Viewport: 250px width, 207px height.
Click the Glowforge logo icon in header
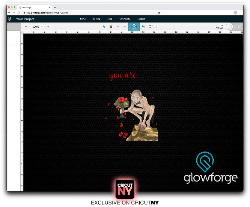[9, 19]
